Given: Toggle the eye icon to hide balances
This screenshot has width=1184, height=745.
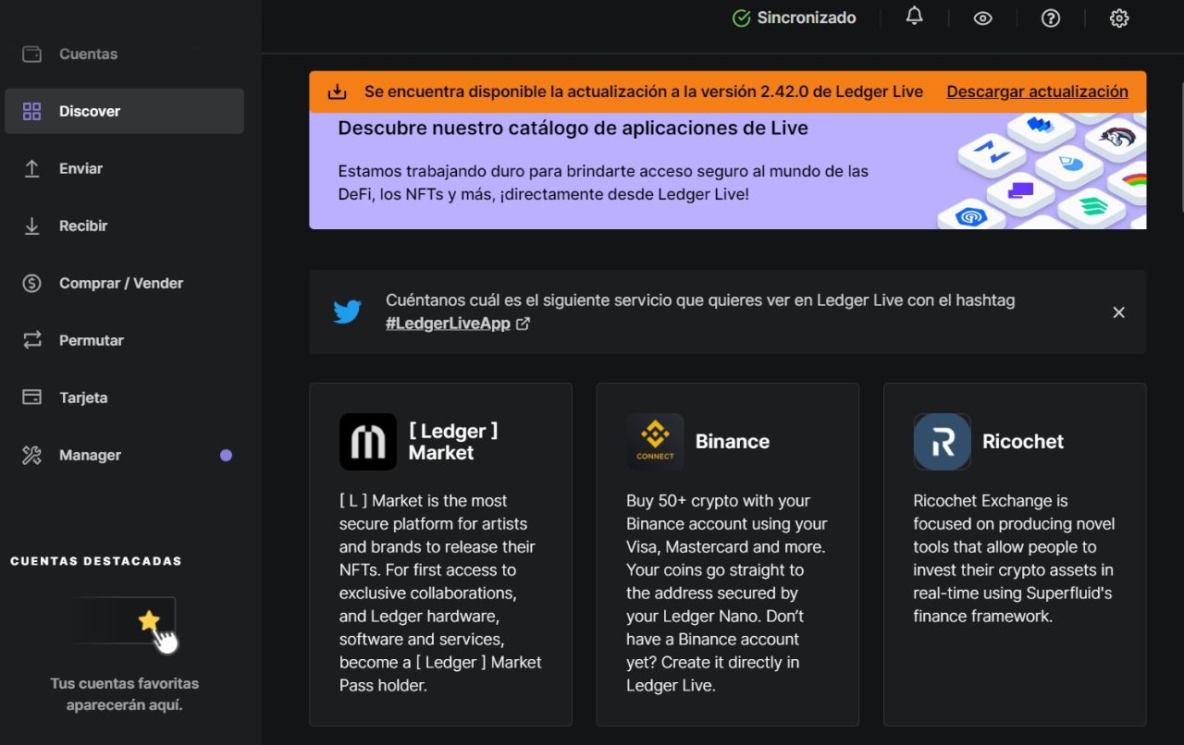Looking at the screenshot, I should tap(982, 18).
